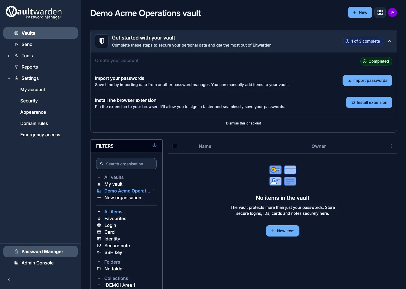Open Security settings
Screen dimensions: 406x289
[29, 101]
